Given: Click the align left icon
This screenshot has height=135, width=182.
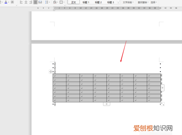Looking at the screenshot, I should (21, 2).
